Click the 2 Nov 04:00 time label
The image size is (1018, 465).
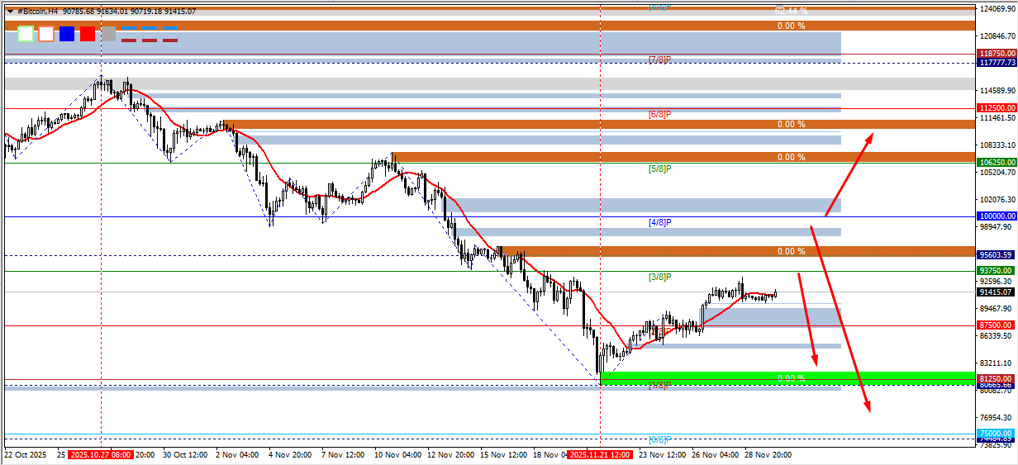[x=239, y=455]
